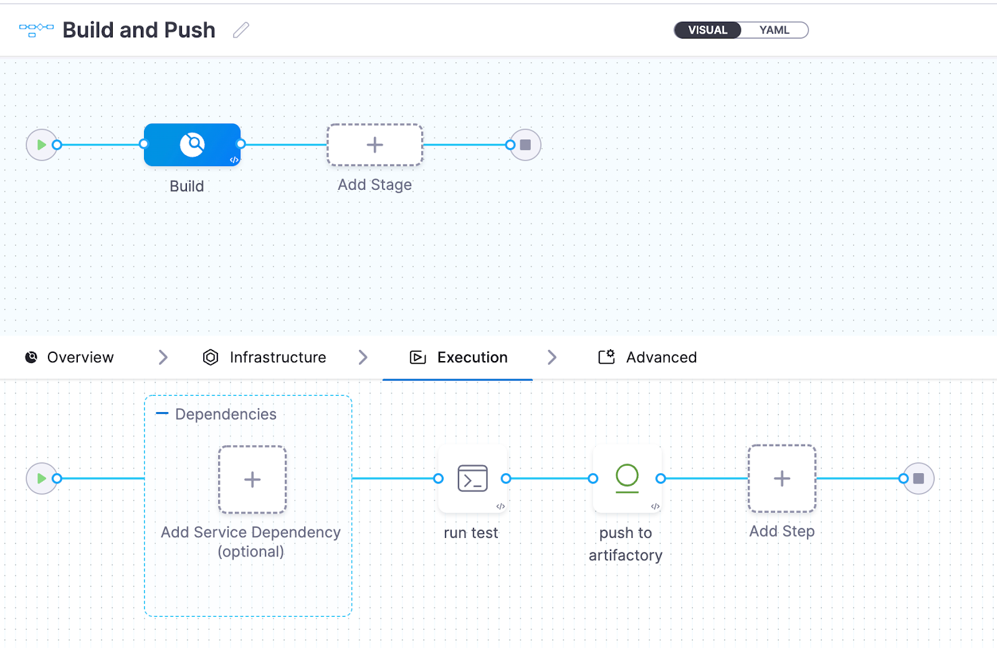Click the code icon on Build stage
Image resolution: width=997 pixels, height=648 pixels.
234,160
